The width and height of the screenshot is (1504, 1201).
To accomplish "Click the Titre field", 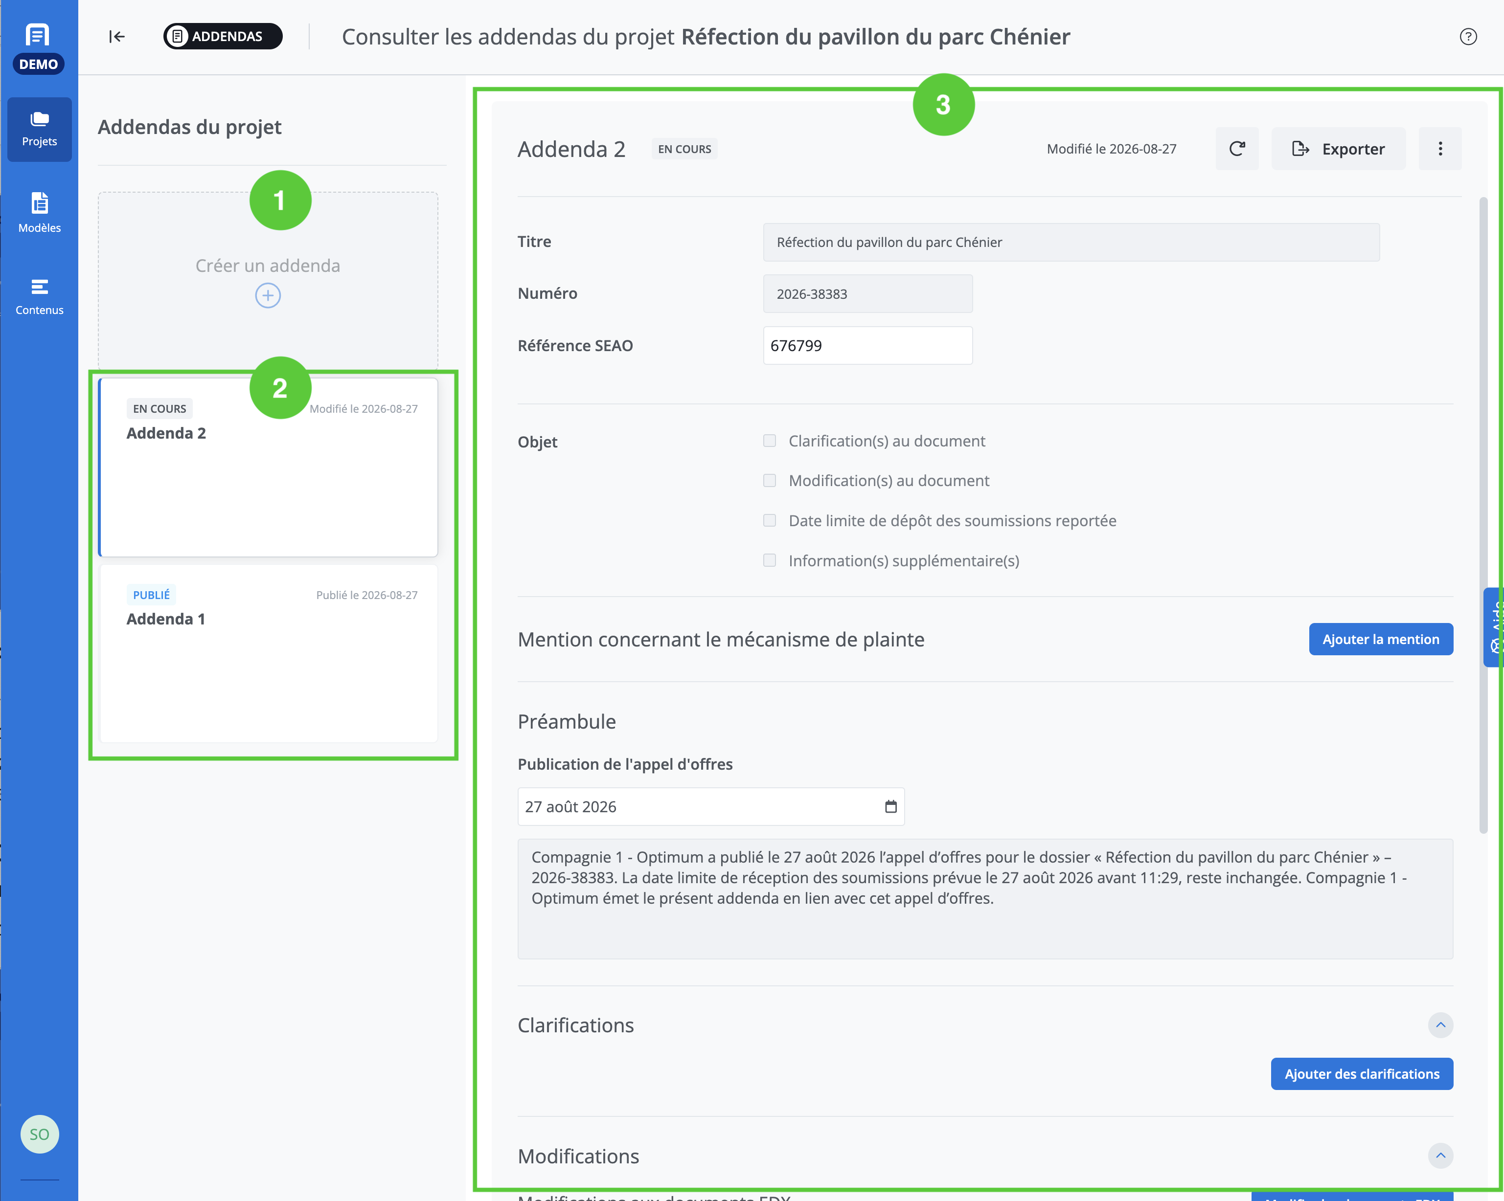I will point(1071,242).
